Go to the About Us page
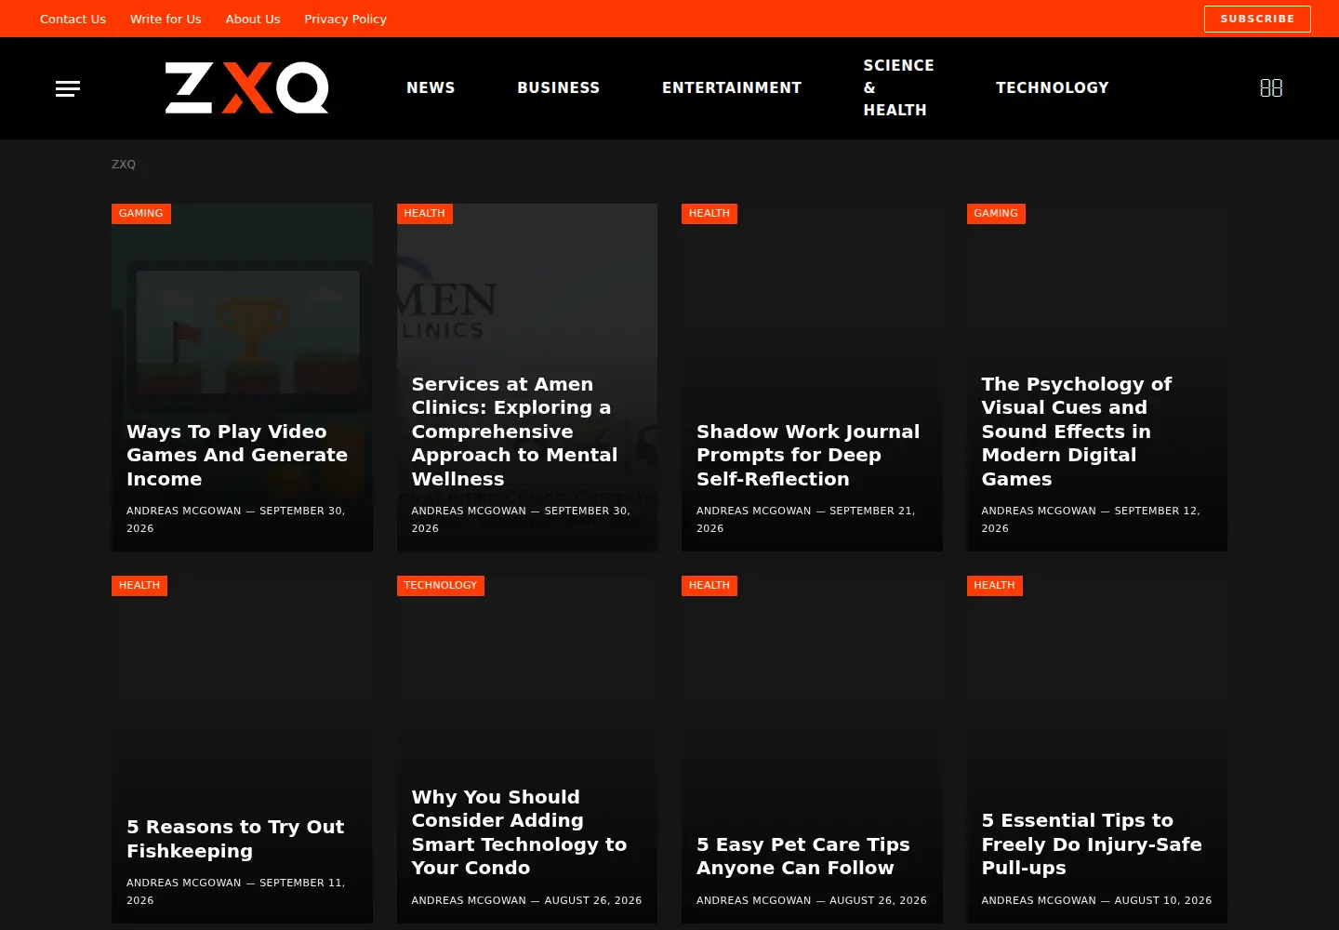The height and width of the screenshot is (930, 1339). pos(253,19)
